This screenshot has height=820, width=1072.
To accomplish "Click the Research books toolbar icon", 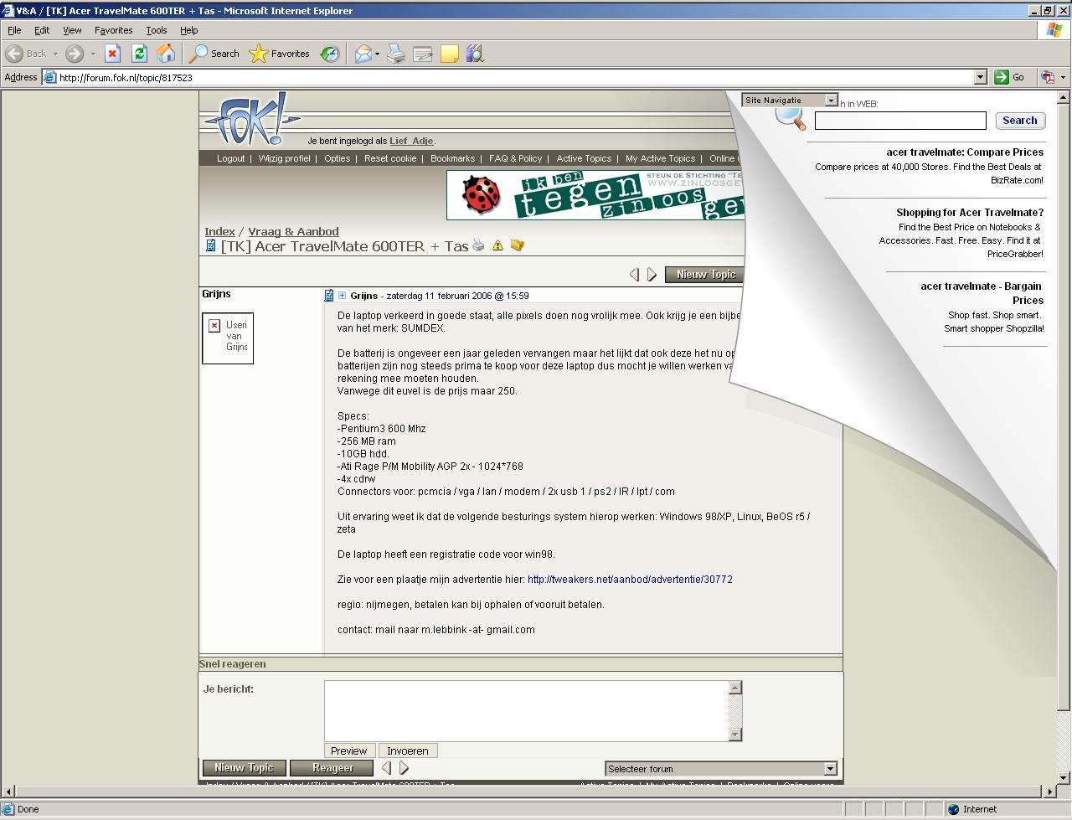I will 475,54.
